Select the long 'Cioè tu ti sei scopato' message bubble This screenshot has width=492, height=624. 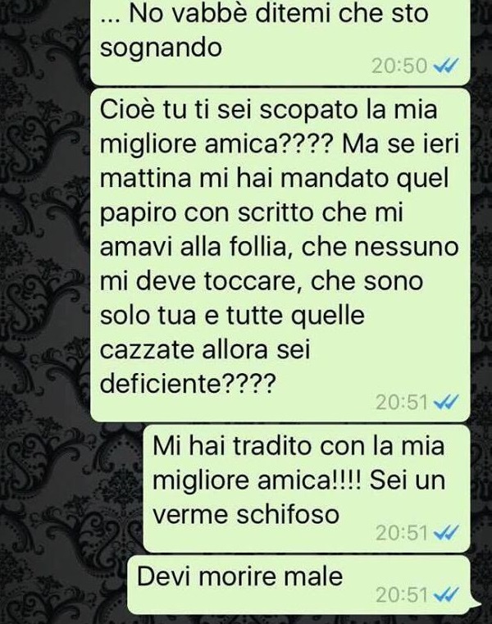tap(280, 255)
